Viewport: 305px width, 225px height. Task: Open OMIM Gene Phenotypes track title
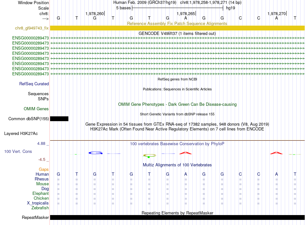tap(177, 104)
